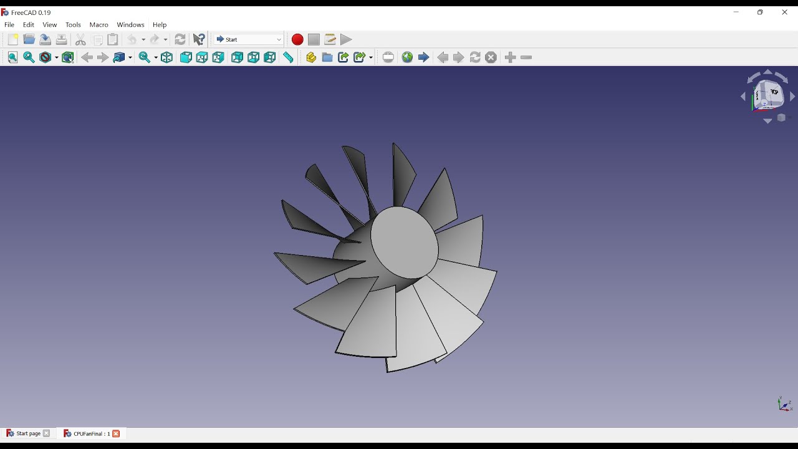
Task: Open the Macro menu
Action: pos(99,25)
